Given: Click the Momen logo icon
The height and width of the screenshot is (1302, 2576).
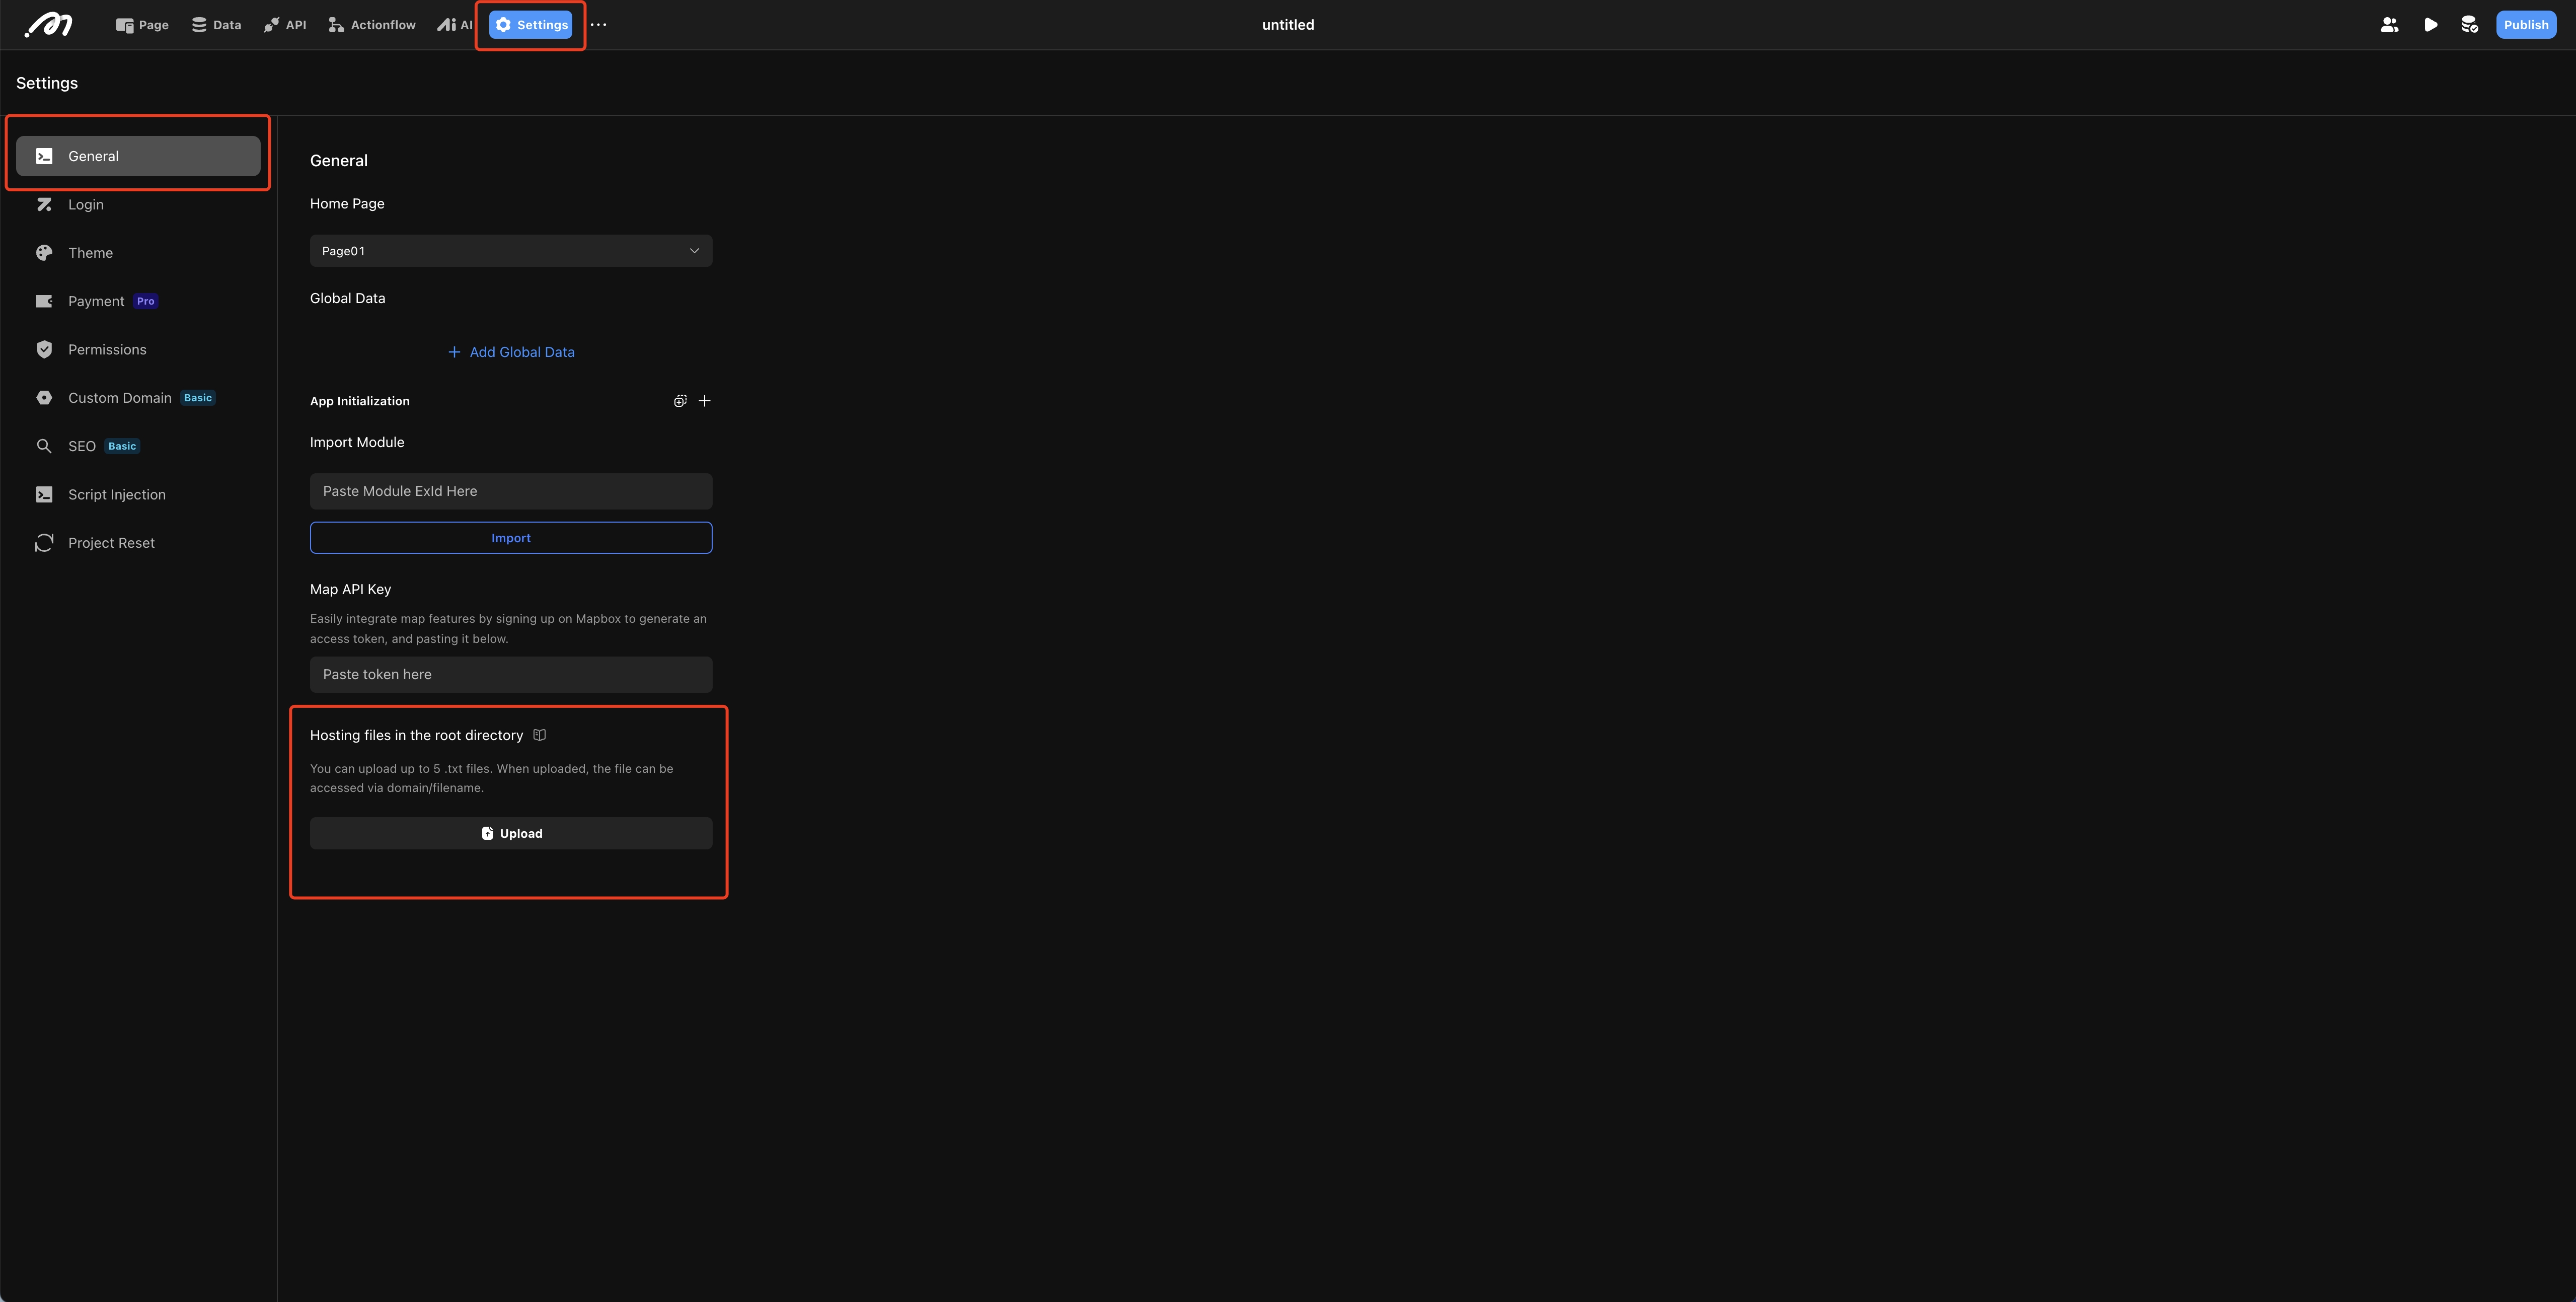Looking at the screenshot, I should pyautogui.click(x=49, y=25).
